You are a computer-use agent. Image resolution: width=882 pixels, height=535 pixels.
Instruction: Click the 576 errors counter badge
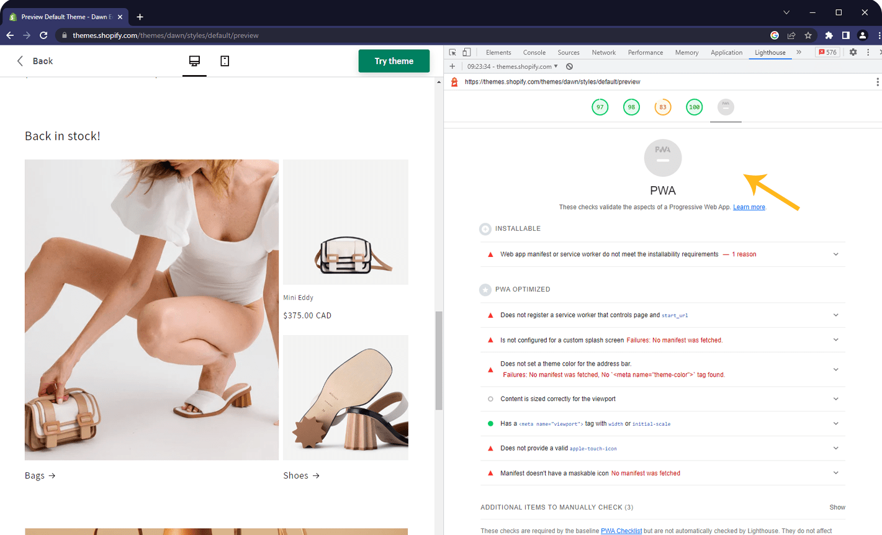click(x=827, y=53)
